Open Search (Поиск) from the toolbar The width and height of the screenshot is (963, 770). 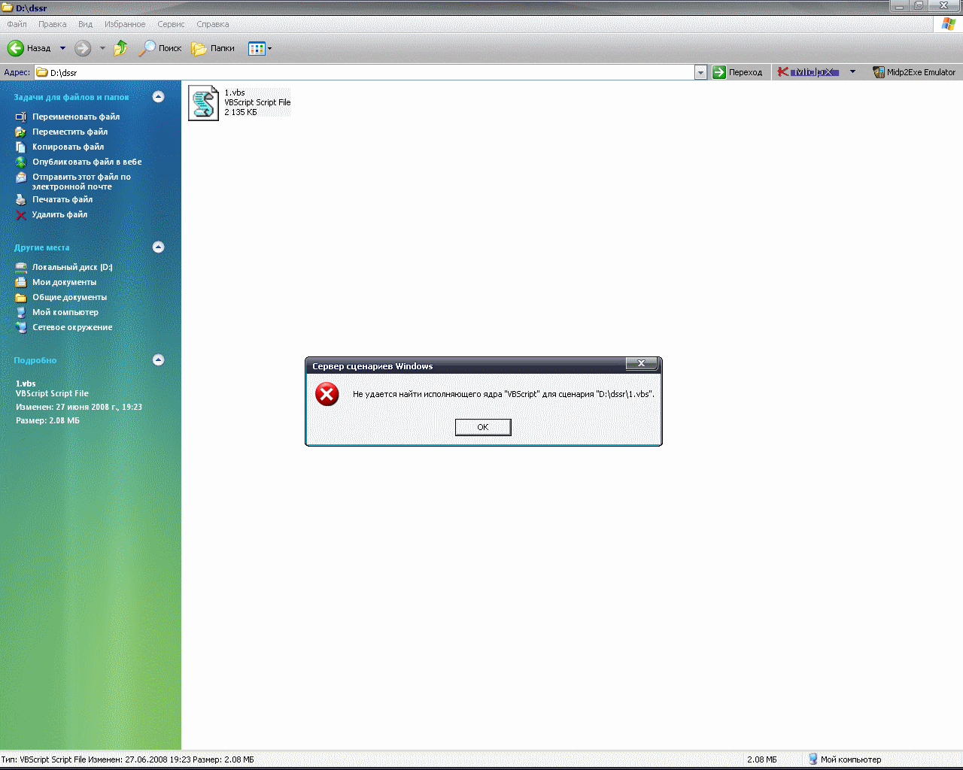coord(161,48)
